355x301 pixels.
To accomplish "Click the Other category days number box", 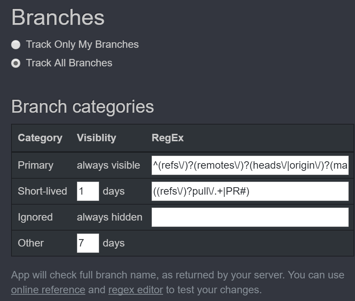I will point(88,243).
